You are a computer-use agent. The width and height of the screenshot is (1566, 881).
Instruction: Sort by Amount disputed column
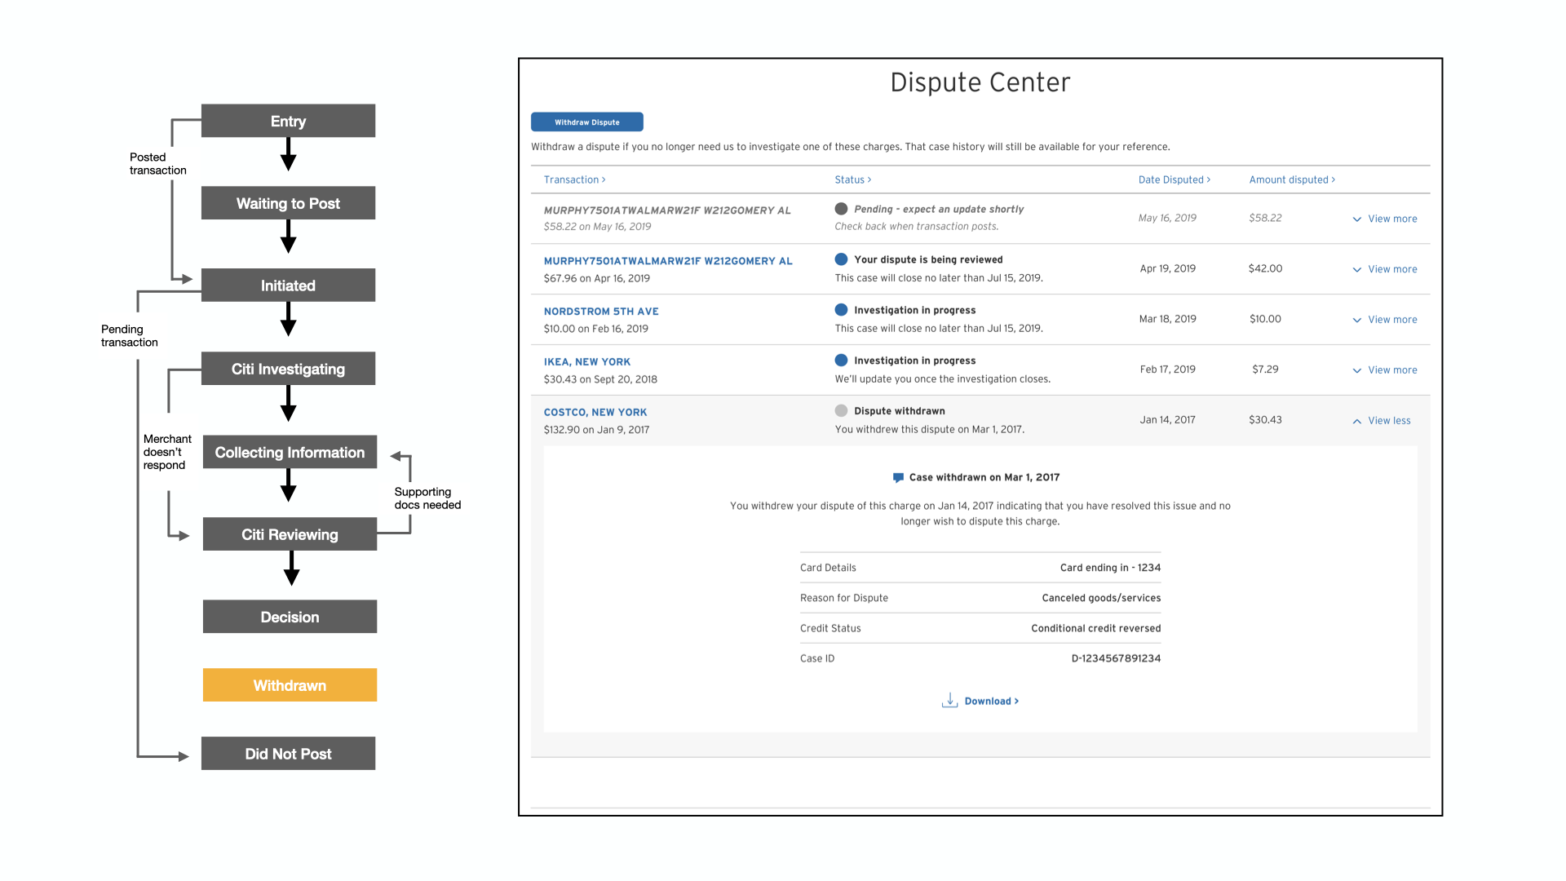click(1291, 179)
